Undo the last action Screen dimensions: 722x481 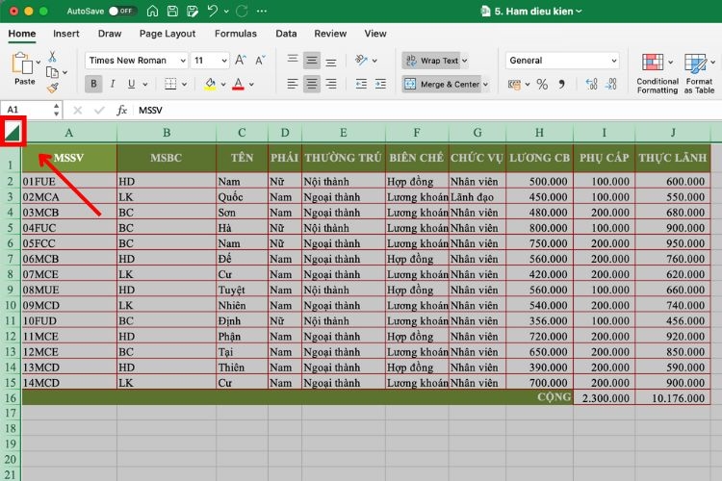coord(213,11)
